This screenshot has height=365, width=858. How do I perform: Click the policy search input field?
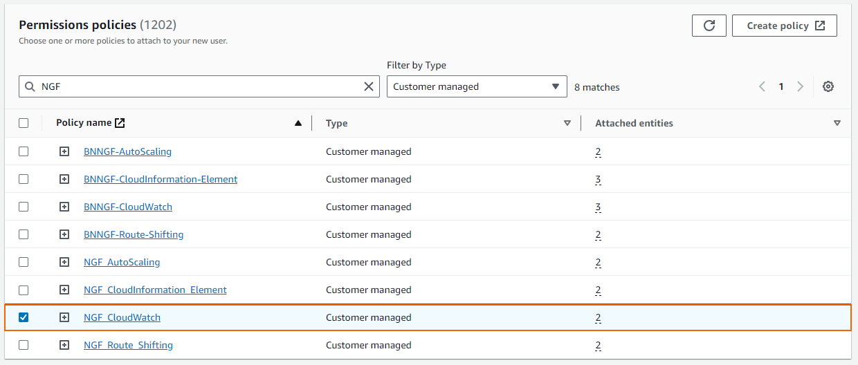point(199,86)
